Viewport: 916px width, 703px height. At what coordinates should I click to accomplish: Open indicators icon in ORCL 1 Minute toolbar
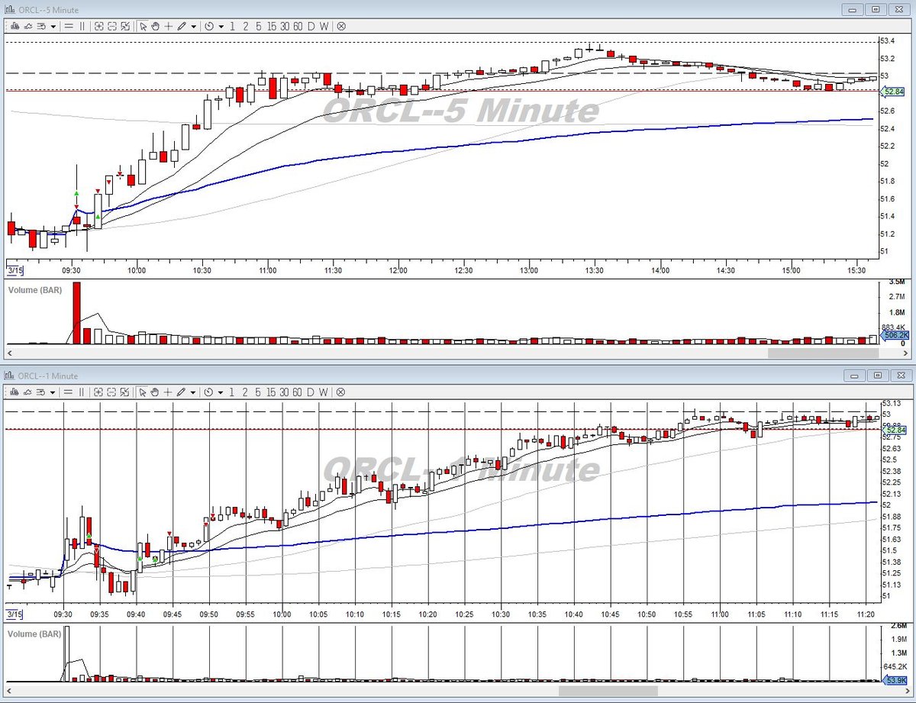(28, 392)
